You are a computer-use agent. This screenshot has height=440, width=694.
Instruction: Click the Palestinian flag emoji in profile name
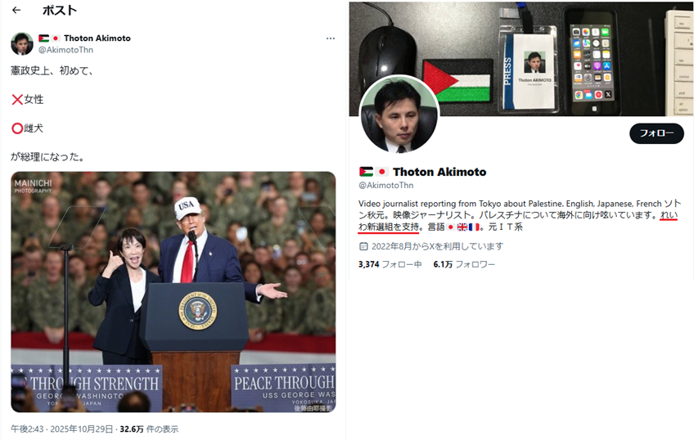click(366, 172)
